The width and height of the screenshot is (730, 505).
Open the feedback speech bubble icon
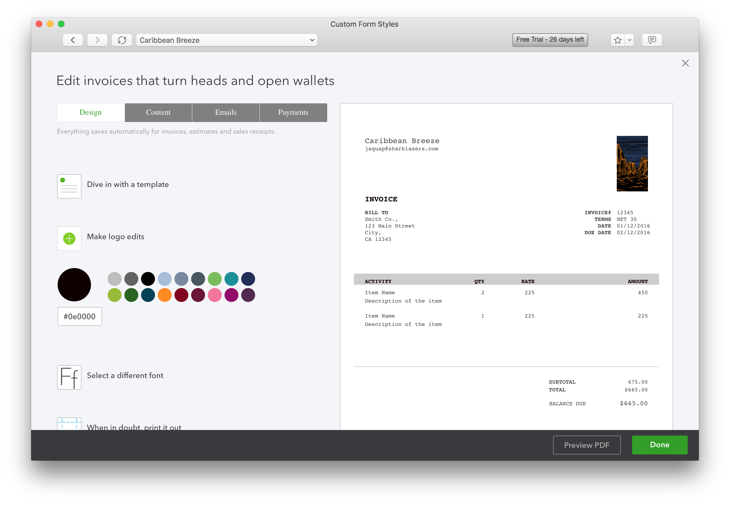tap(652, 40)
